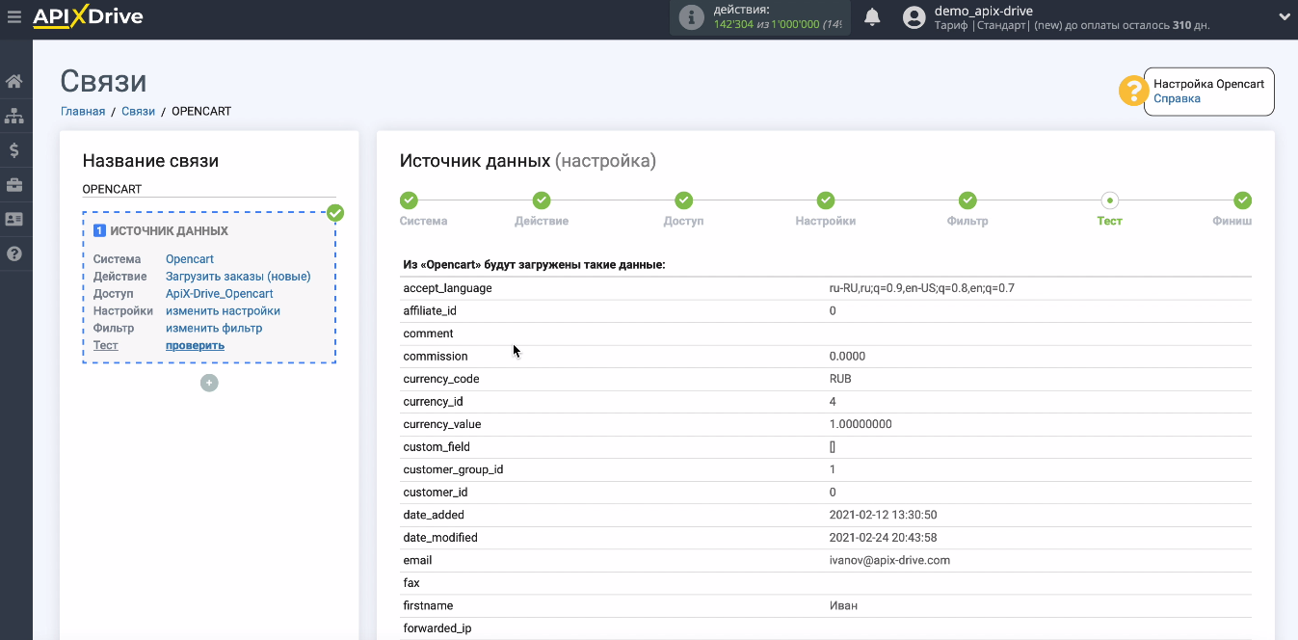1298x640 pixels.
Task: Click the user avatar icon
Action: pos(914,17)
